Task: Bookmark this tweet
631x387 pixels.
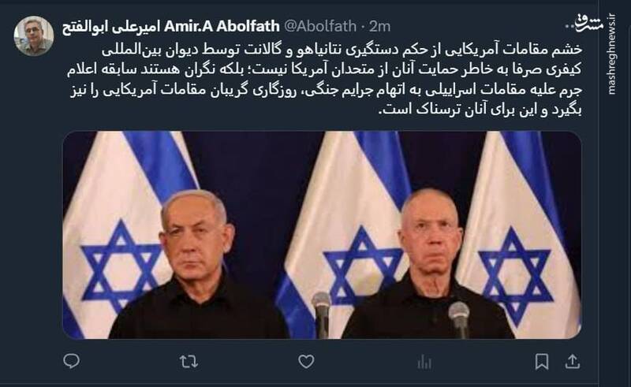Action: [542, 362]
